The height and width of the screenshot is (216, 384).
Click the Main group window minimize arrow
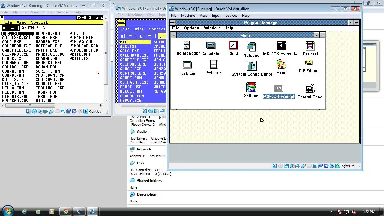pyautogui.click(x=316, y=35)
